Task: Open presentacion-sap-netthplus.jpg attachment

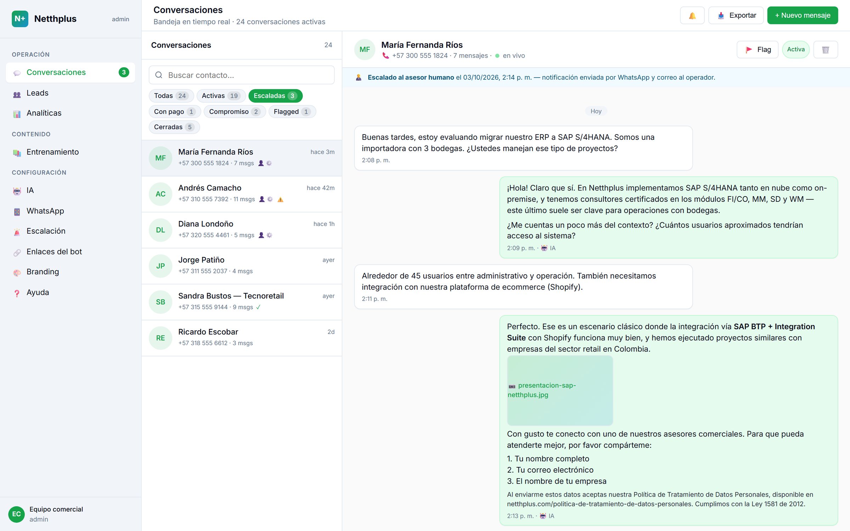Action: (x=560, y=390)
